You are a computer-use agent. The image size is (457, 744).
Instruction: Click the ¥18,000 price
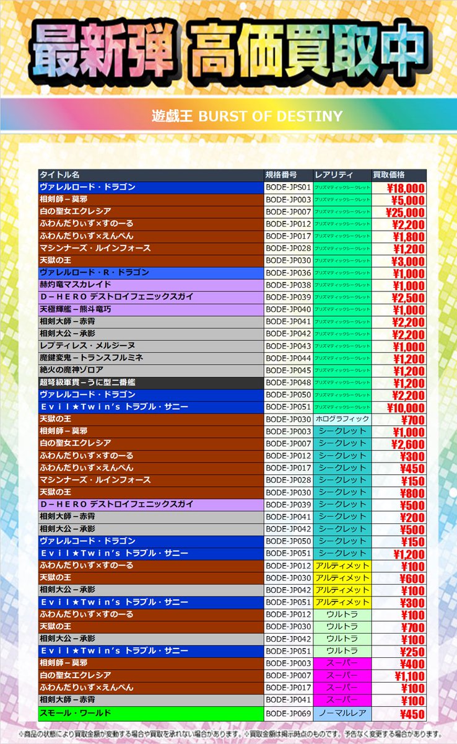tap(406, 188)
